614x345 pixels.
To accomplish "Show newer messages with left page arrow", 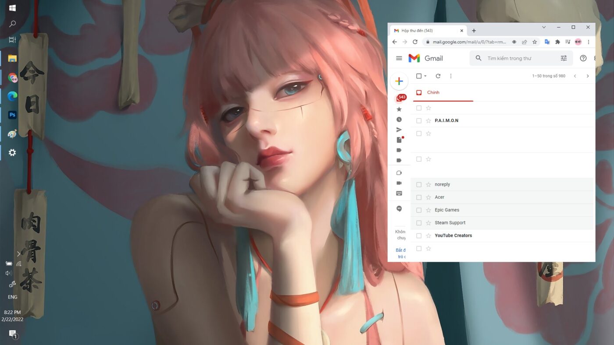I will [x=575, y=76].
